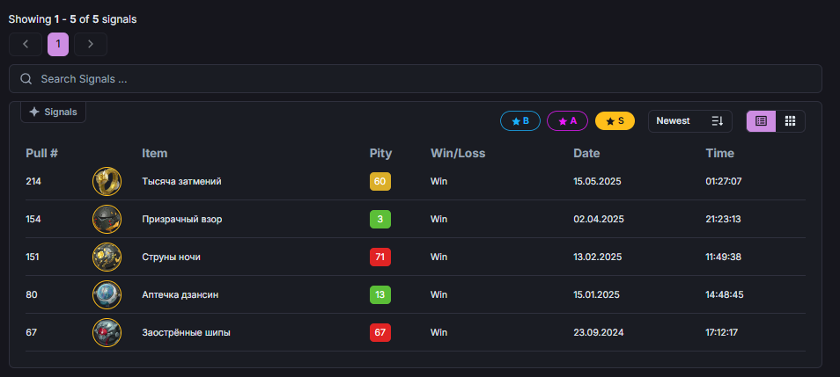Click the Pity column header
The image size is (840, 377).
[x=381, y=154]
